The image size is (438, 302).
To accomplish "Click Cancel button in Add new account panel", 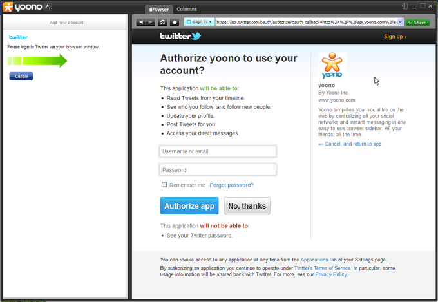I will [21, 76].
